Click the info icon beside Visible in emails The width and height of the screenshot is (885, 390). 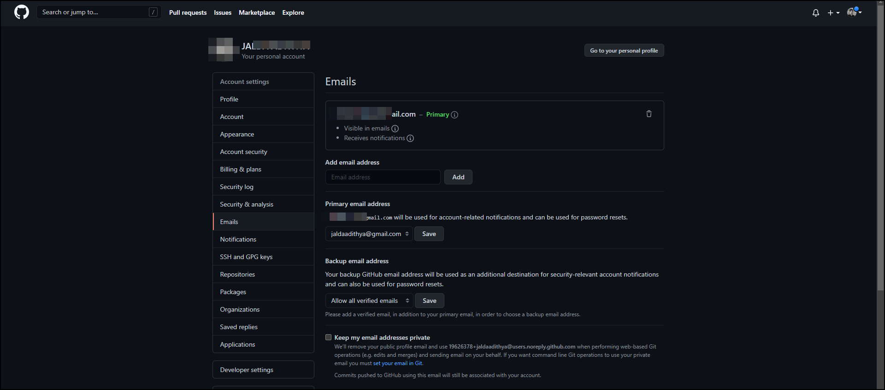coord(395,129)
